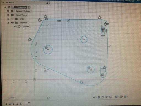Image resolution: width=141 pixels, height=106 pixels.
Task: Play the design timeline
Action: (x=13, y=104)
